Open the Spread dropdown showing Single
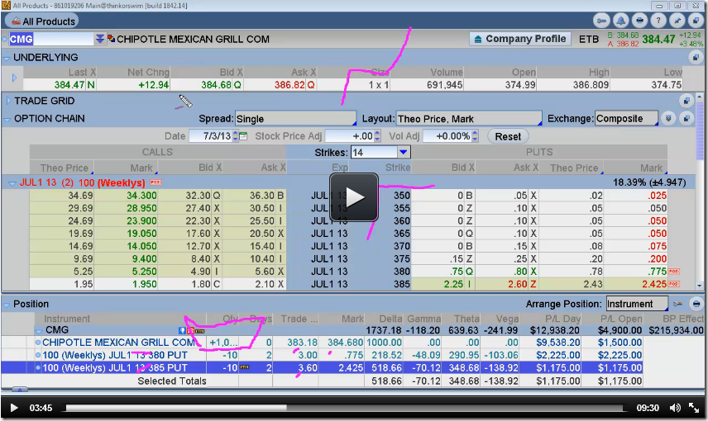The height and width of the screenshot is (421, 708). (296, 119)
